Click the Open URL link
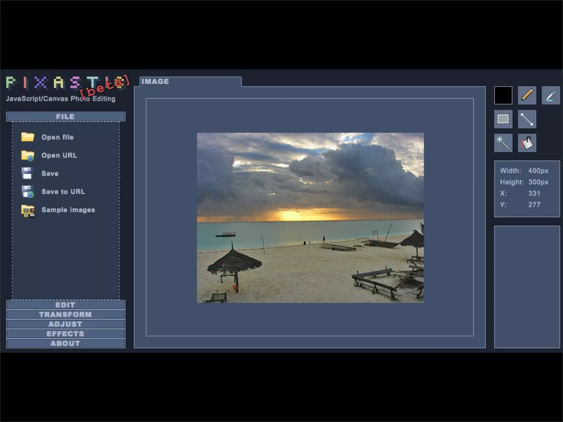This screenshot has height=422, width=563. coord(59,155)
